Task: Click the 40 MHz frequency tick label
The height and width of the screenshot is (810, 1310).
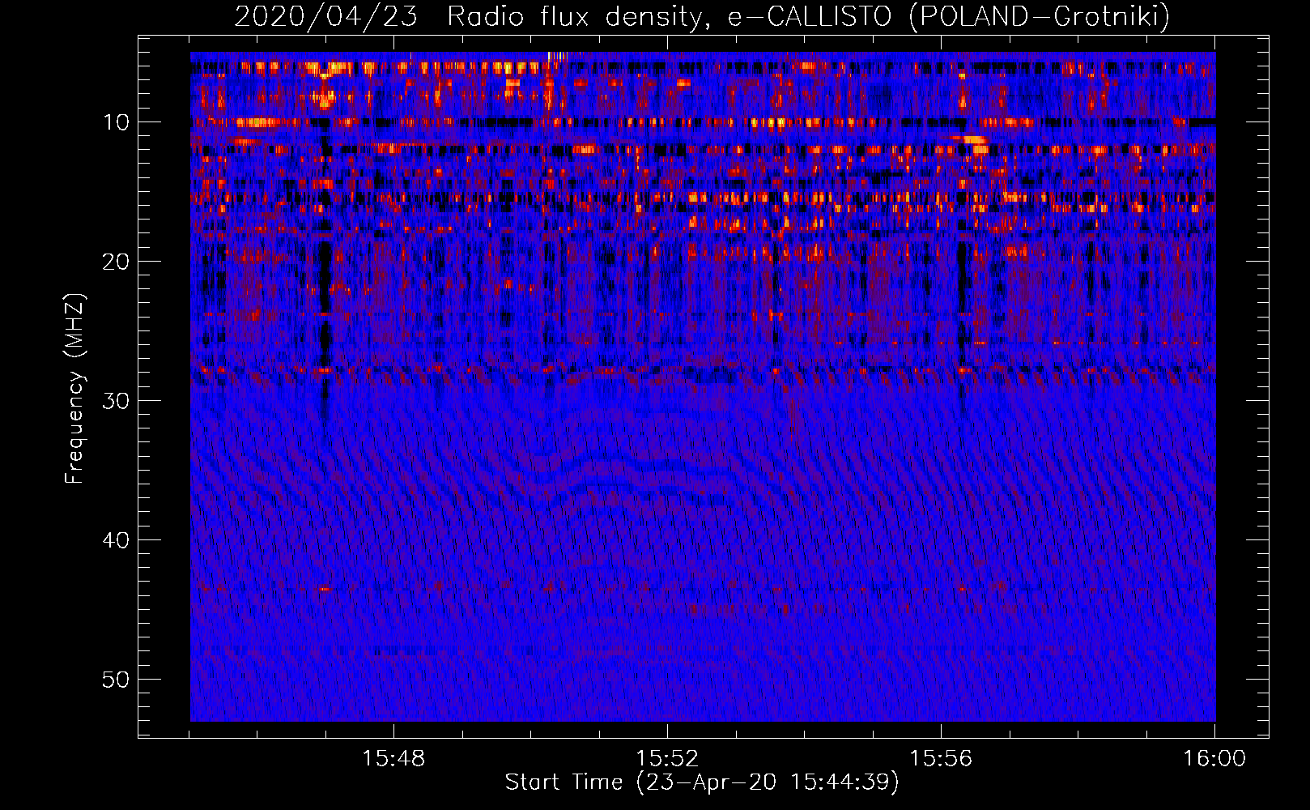Action: tap(117, 540)
